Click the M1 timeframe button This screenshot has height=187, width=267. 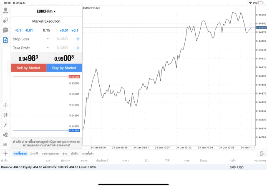click(x=5, y=145)
